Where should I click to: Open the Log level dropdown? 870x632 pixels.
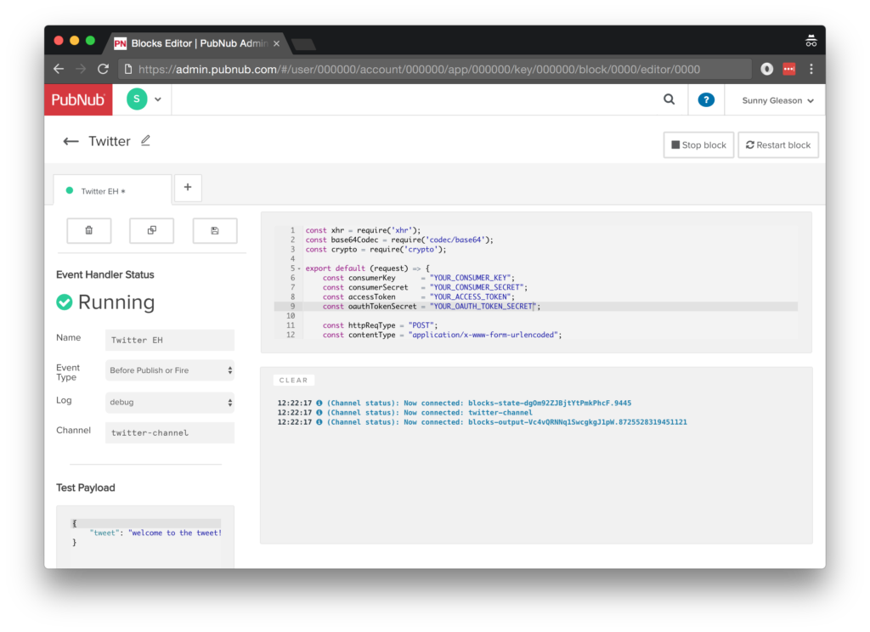tap(169, 402)
